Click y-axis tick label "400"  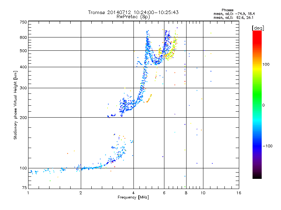click(x=23, y=67)
